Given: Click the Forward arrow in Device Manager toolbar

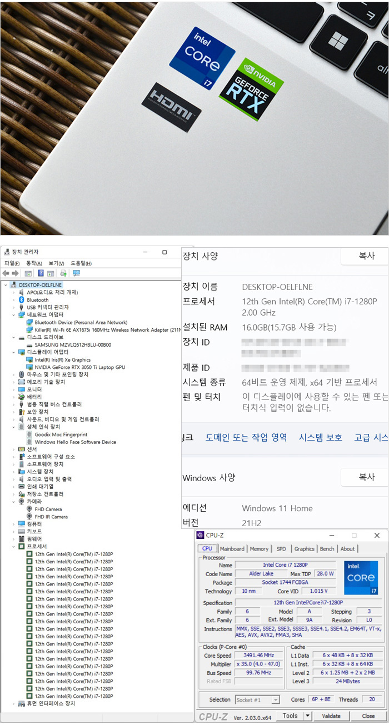Looking at the screenshot, I should 15,273.
